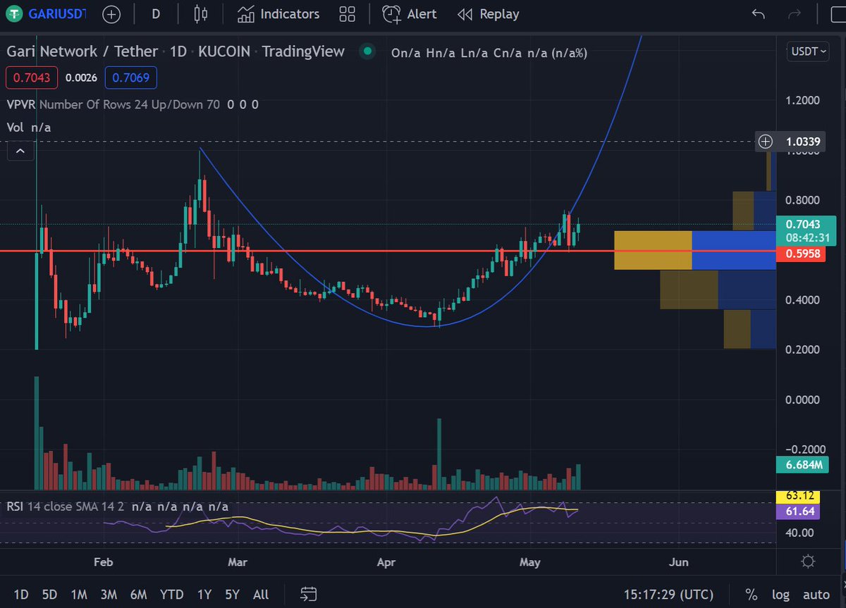Toggle percent scale
This screenshot has height=608, width=846.
click(x=752, y=595)
